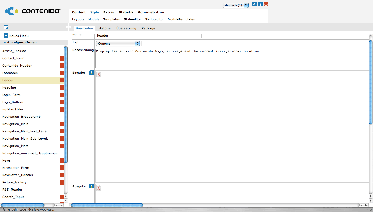Click the blue share-style icon beside language selector
Viewport: 373px width, 212px height.
(255, 4)
